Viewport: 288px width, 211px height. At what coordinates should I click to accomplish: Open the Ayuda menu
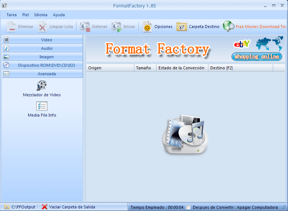(59, 15)
